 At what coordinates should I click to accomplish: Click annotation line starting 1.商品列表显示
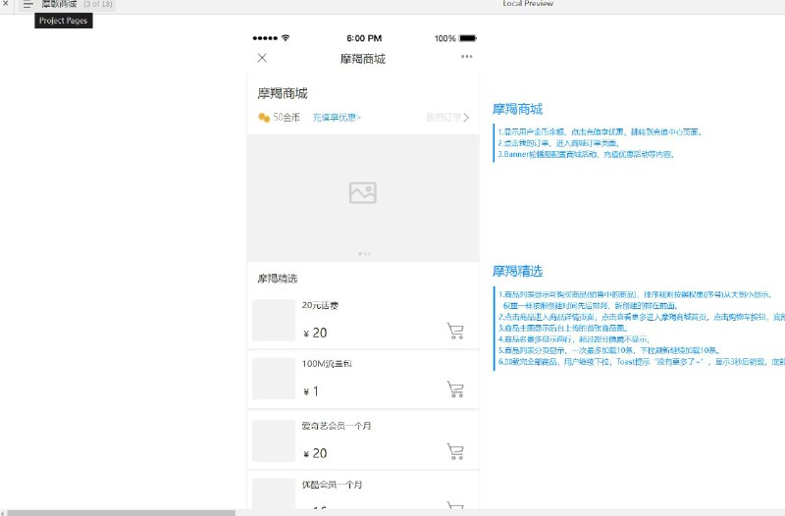pos(636,294)
